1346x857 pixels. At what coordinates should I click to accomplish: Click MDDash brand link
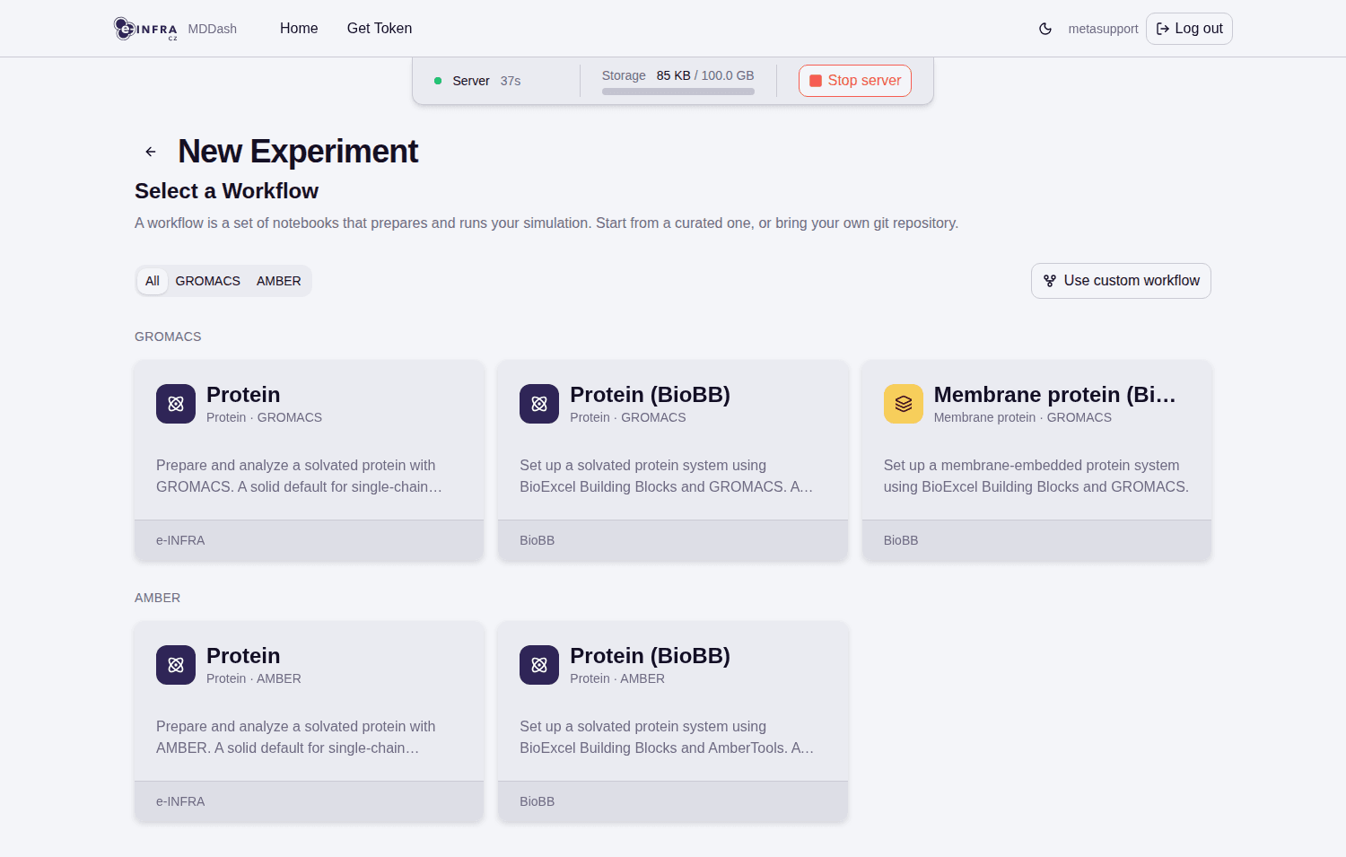click(x=213, y=29)
